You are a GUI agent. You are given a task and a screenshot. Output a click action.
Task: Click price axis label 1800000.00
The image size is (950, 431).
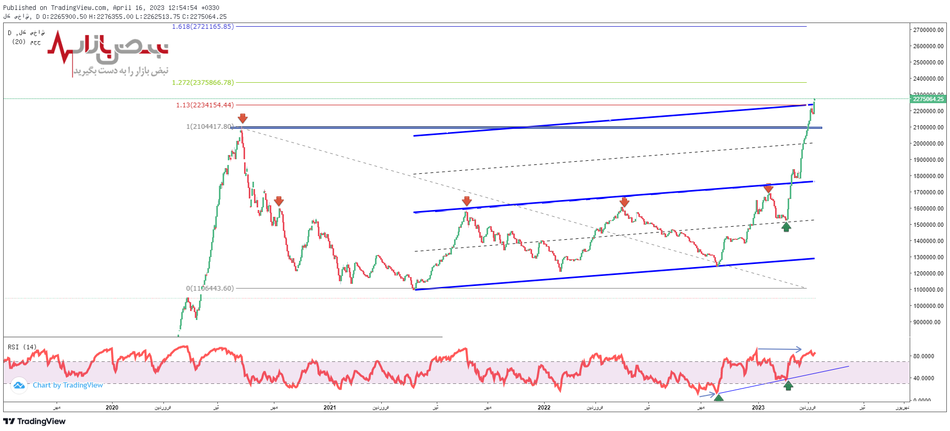click(928, 176)
